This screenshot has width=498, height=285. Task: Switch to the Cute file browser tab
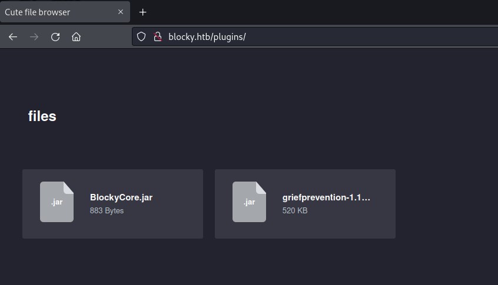click(53, 12)
